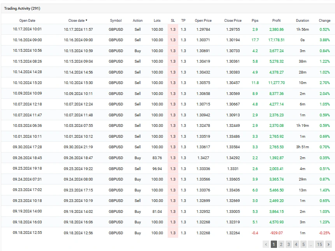Click negative profit -929.07
Viewport: 335px width, 251px height.
click(x=277, y=233)
